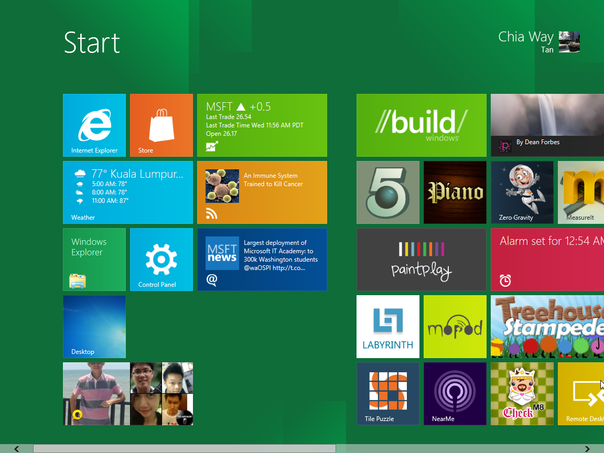This screenshot has width=604, height=453.
Task: Read the Immune System news feed tile
Action: coord(262,192)
